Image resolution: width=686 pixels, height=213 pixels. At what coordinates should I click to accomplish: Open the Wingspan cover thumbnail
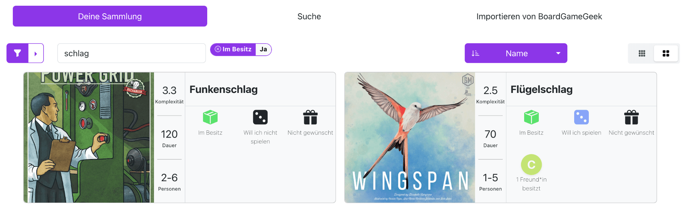coord(410,138)
